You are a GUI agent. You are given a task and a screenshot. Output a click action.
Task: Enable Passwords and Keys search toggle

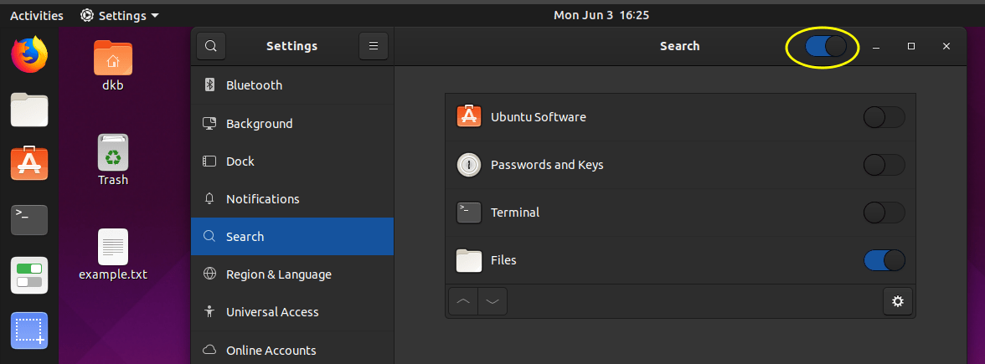884,165
